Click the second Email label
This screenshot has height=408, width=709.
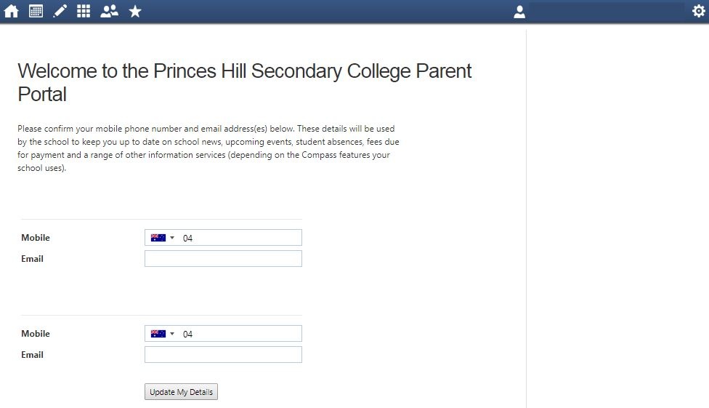[x=33, y=355]
